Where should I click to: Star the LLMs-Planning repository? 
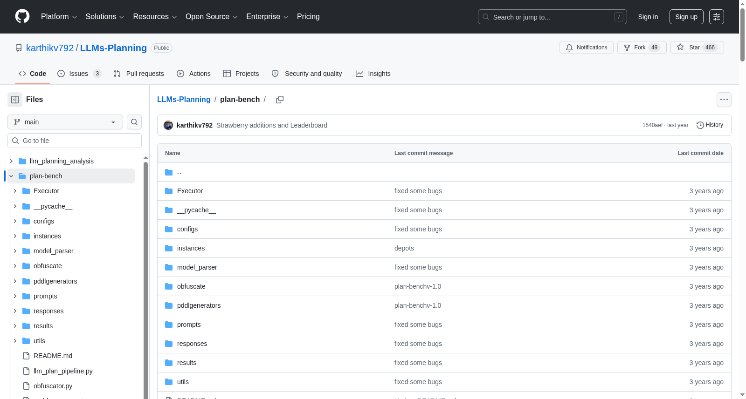click(697, 47)
